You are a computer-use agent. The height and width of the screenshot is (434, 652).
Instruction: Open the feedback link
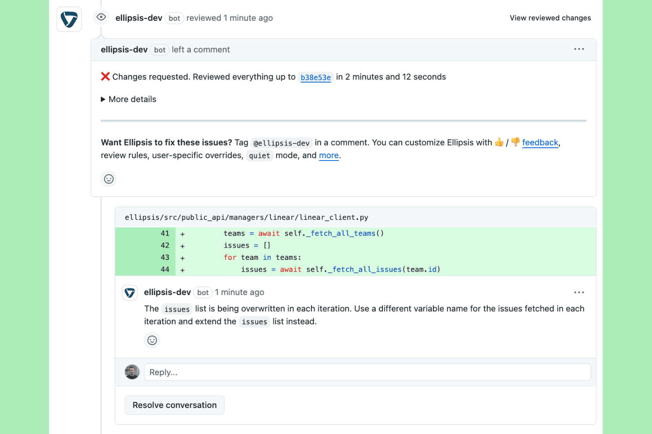coord(540,142)
